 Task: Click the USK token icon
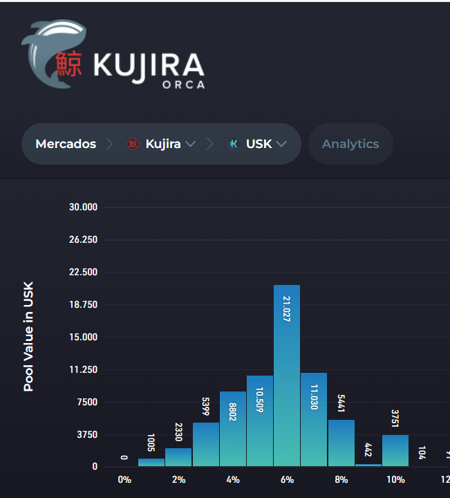pyautogui.click(x=234, y=144)
